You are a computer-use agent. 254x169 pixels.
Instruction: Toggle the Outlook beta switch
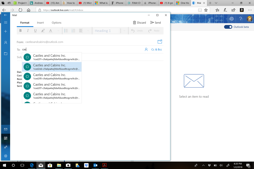tap(228, 27)
